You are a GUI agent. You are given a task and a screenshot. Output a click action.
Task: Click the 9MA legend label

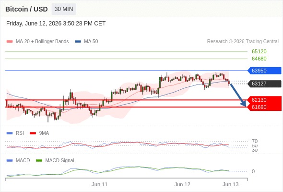[x=44, y=133]
